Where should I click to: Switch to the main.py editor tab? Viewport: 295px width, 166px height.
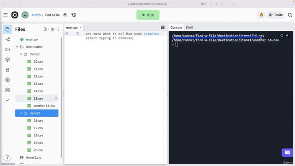click(74, 28)
